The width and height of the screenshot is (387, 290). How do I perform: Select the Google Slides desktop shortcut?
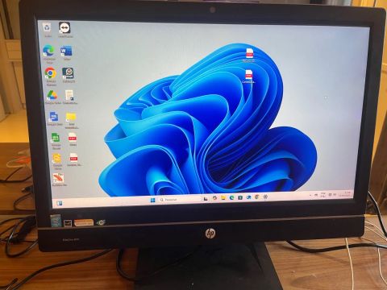click(57, 161)
